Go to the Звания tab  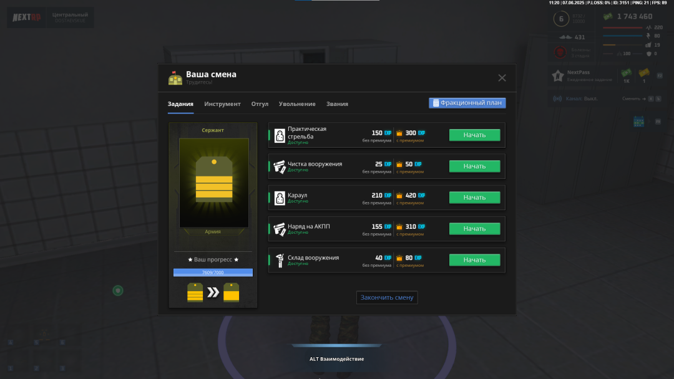(337, 104)
